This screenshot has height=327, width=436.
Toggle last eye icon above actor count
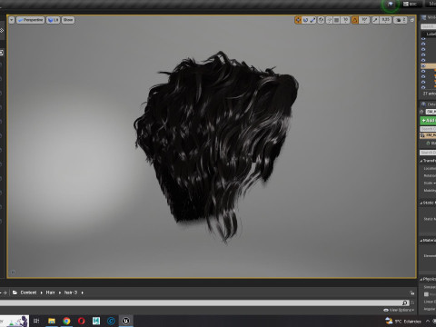[x=423, y=87]
